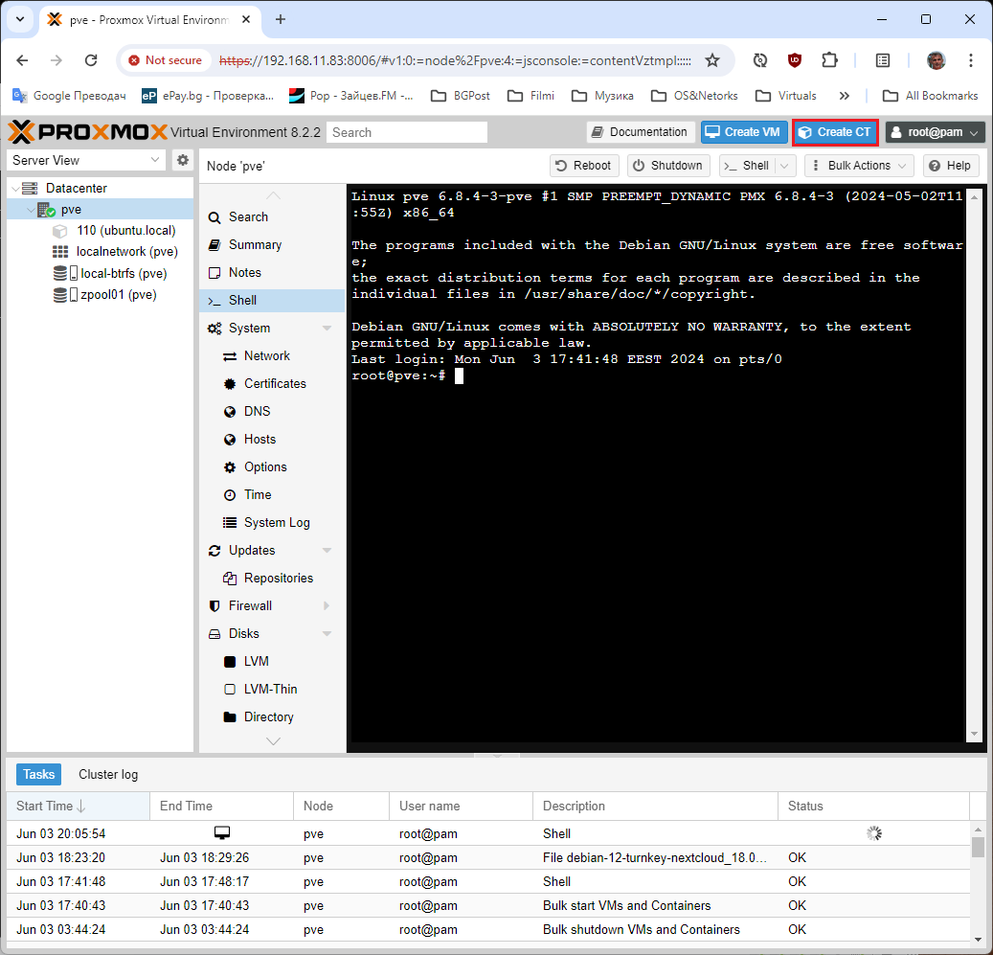993x955 pixels.
Task: Bookmark this page with the star icon
Action: pyautogui.click(x=712, y=60)
